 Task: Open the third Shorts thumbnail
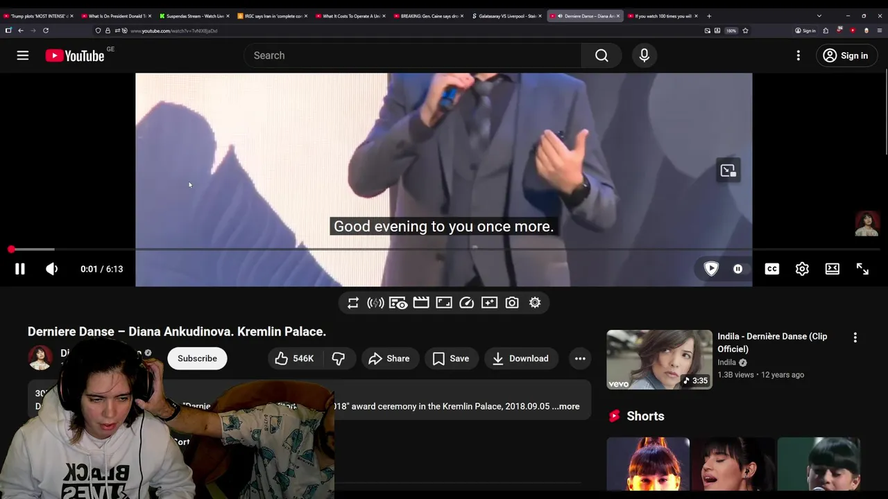(819, 464)
